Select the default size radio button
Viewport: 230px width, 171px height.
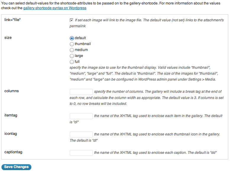pyautogui.click(x=72, y=38)
